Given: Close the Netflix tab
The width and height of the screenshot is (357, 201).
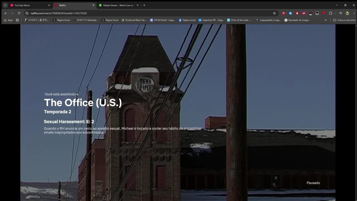Looking at the screenshot, I should click(x=93, y=5).
